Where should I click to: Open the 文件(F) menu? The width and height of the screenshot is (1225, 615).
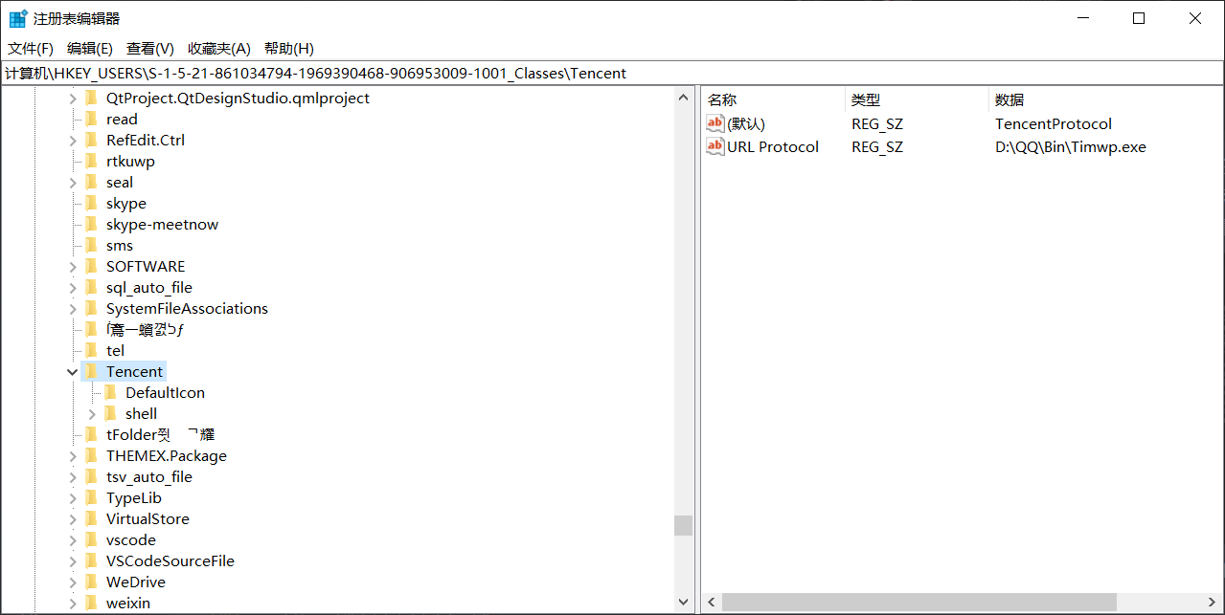point(31,48)
